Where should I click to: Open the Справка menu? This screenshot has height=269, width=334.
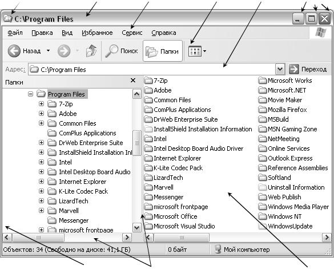[x=164, y=33]
